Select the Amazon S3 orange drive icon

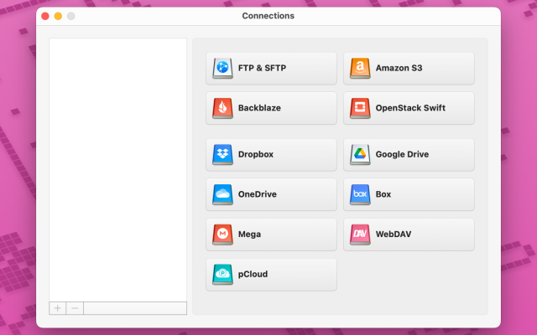[x=359, y=68]
